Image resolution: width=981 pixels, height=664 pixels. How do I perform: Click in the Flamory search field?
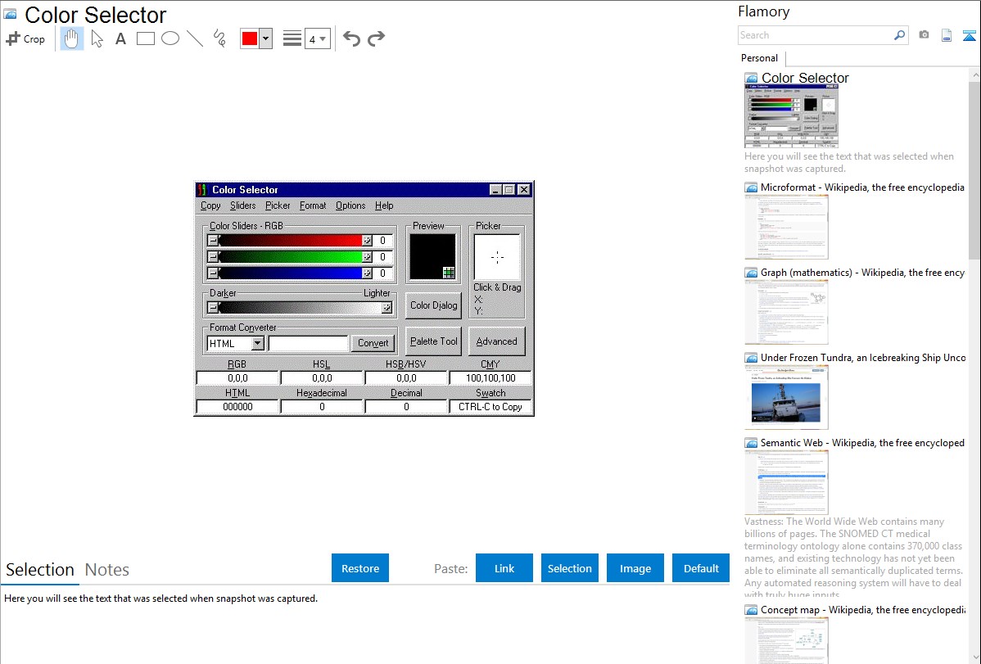pyautogui.click(x=814, y=35)
